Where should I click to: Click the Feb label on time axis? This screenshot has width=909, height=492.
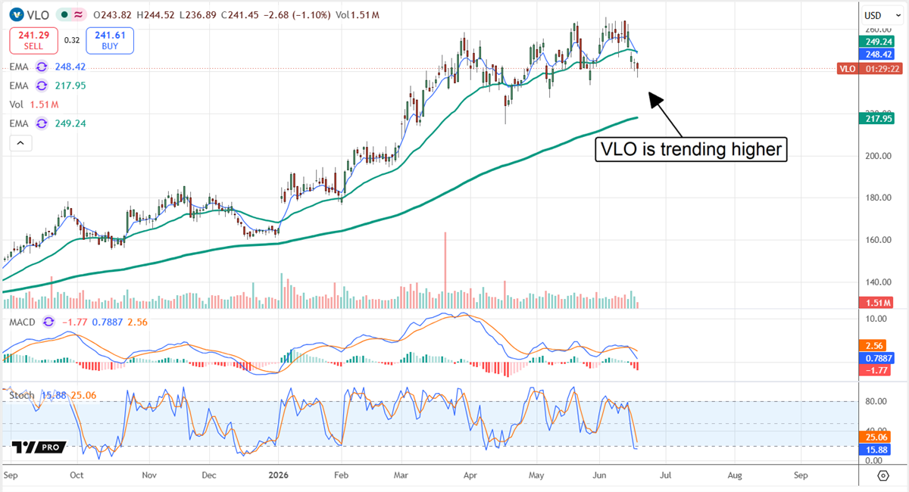[342, 476]
